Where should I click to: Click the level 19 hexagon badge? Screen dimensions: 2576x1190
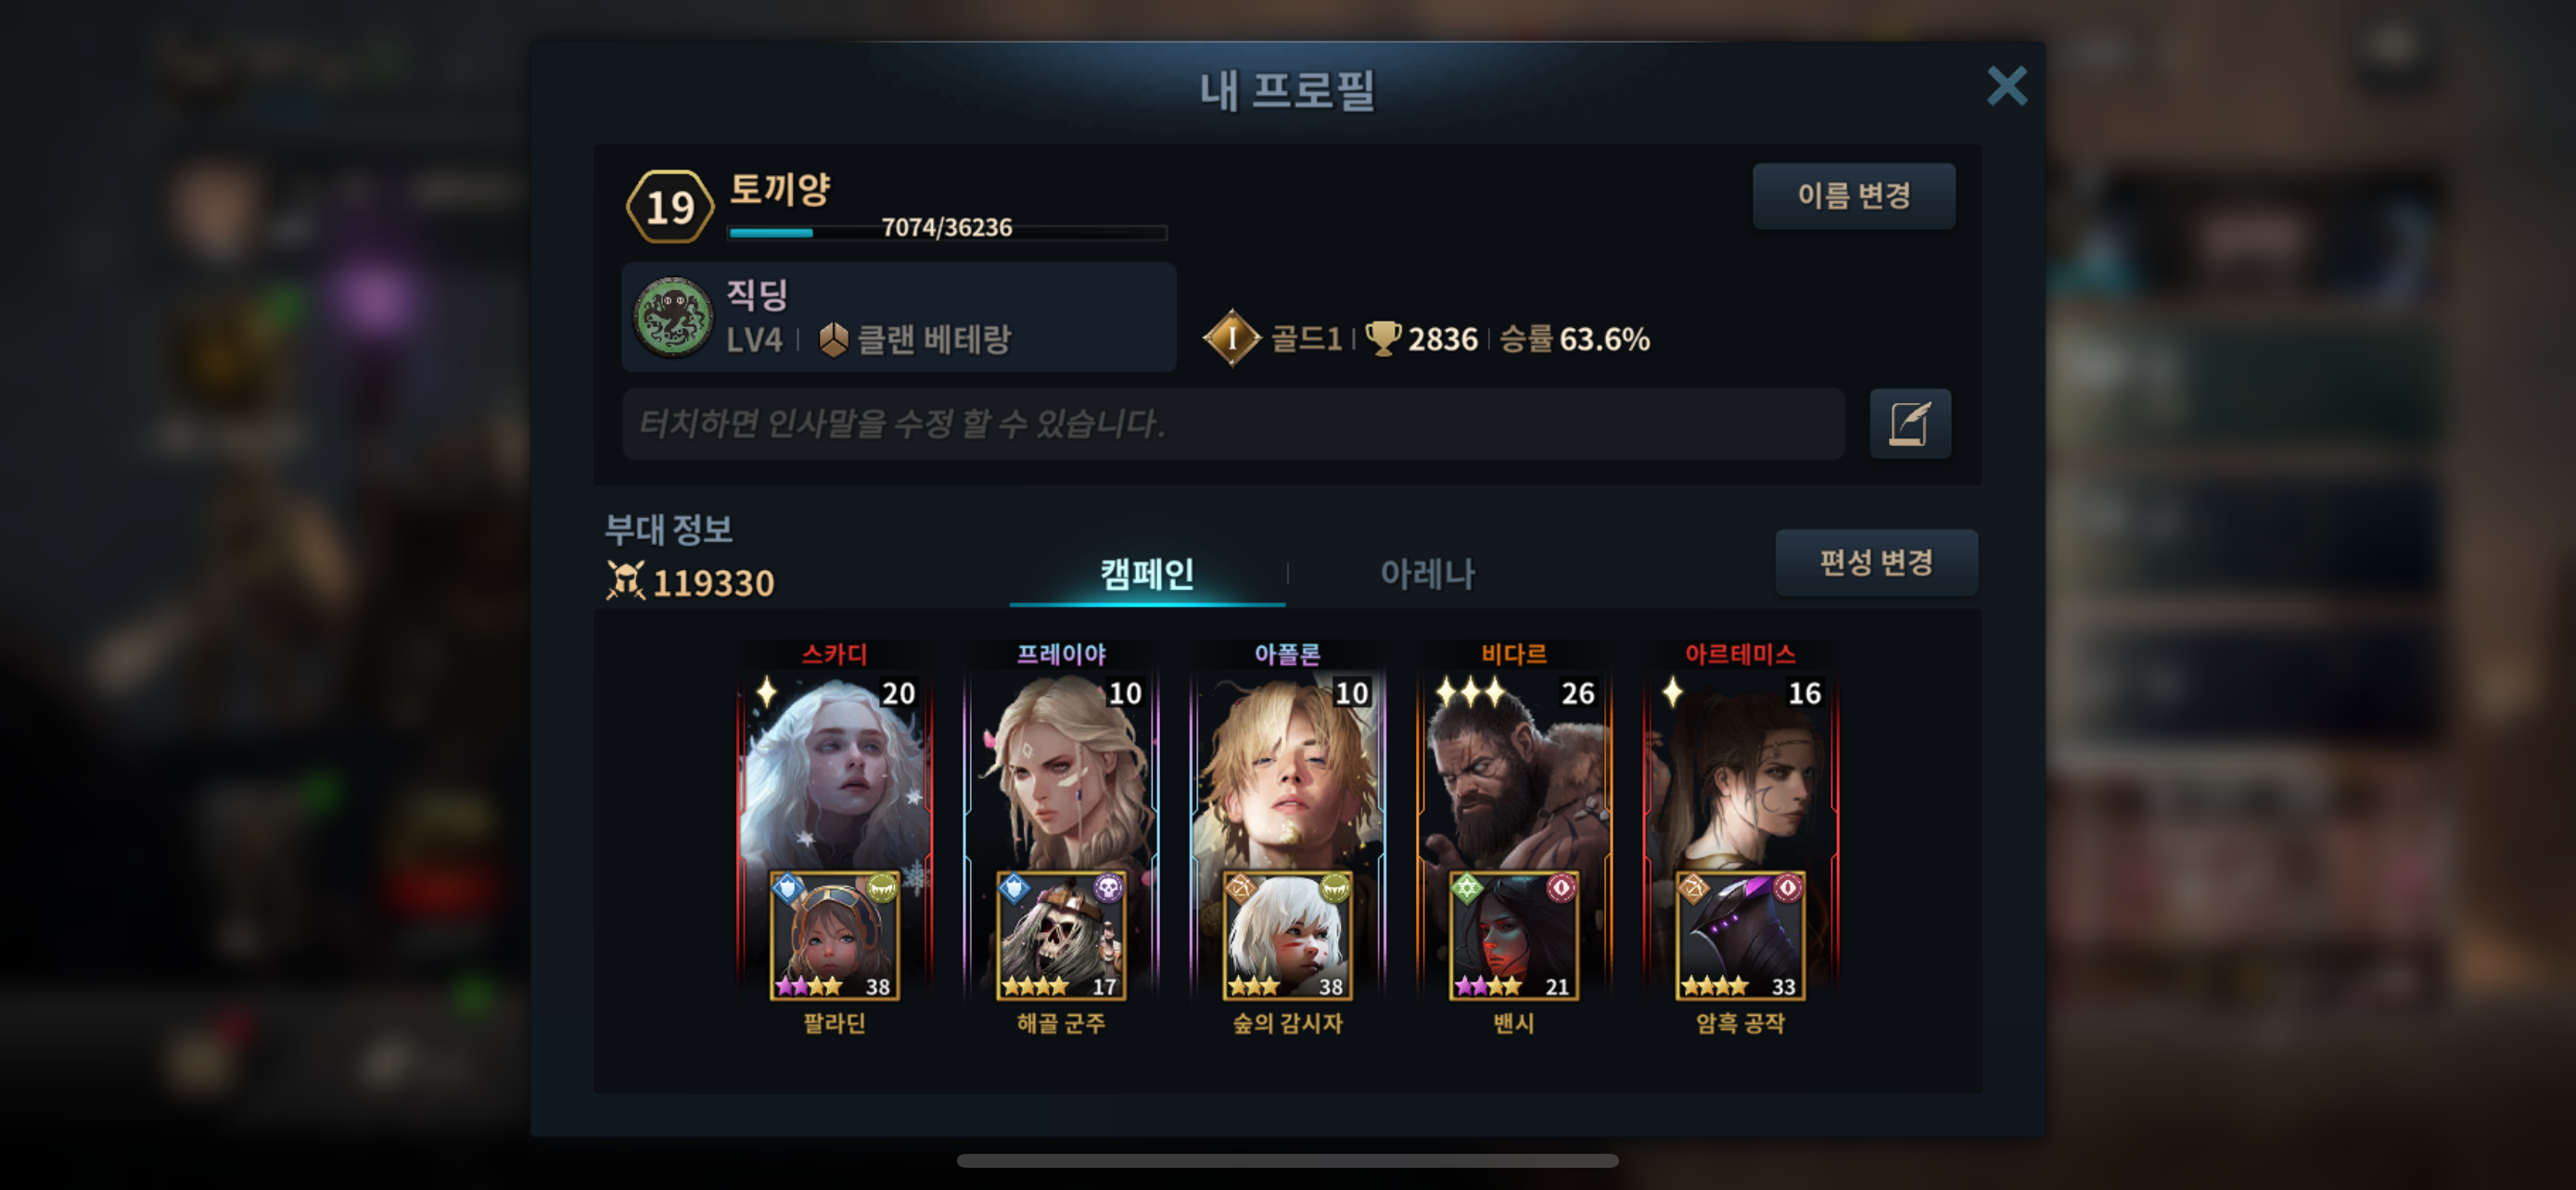[x=670, y=207]
